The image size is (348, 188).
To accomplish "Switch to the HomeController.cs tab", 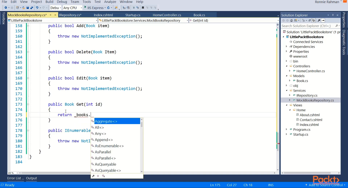I will pos(167,15).
